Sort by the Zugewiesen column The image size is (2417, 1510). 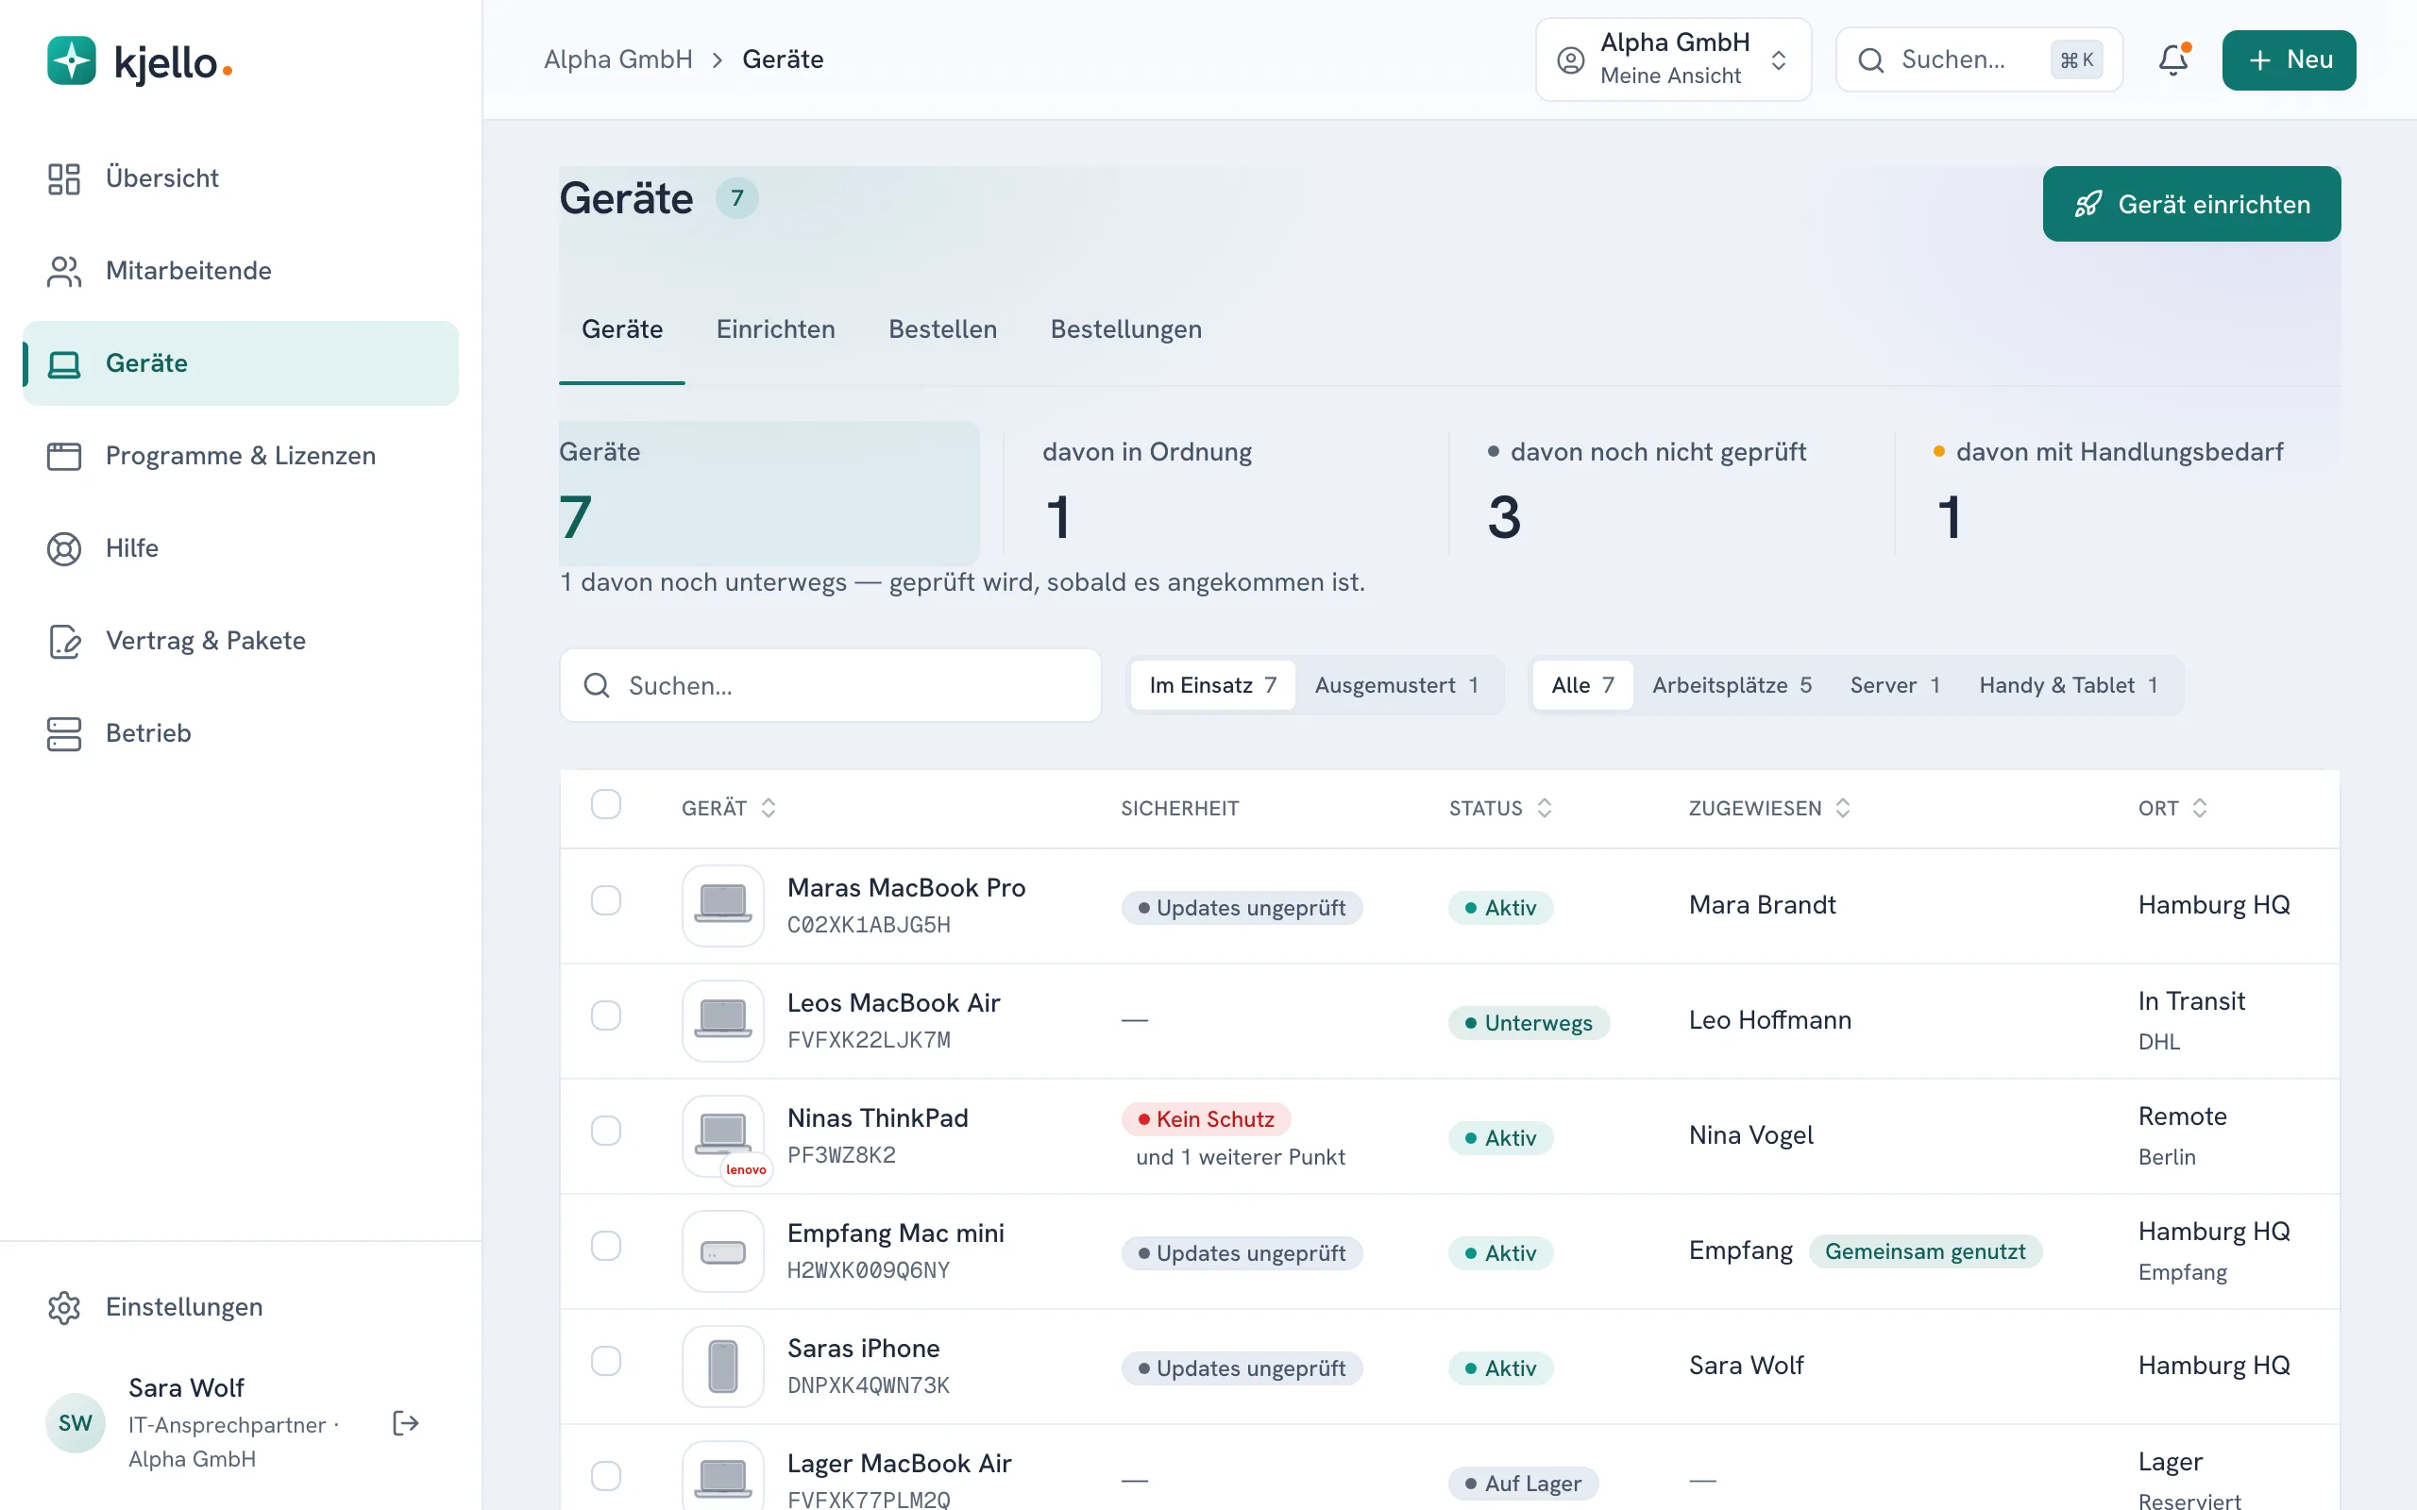pos(1768,808)
